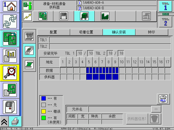
Task: Open the maintenance alarm clock icon
Action: (10, 73)
